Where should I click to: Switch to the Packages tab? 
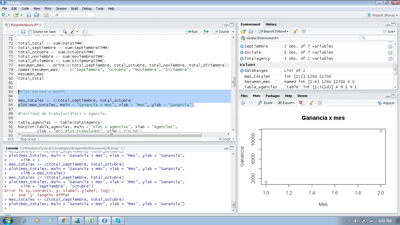272,96
